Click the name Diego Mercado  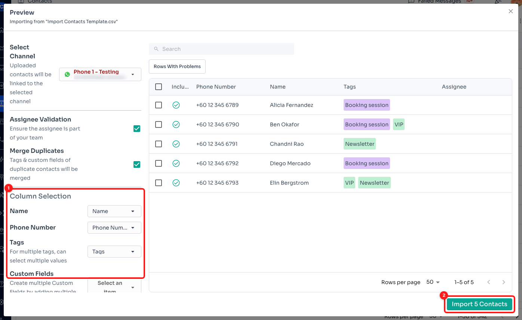[290, 163]
